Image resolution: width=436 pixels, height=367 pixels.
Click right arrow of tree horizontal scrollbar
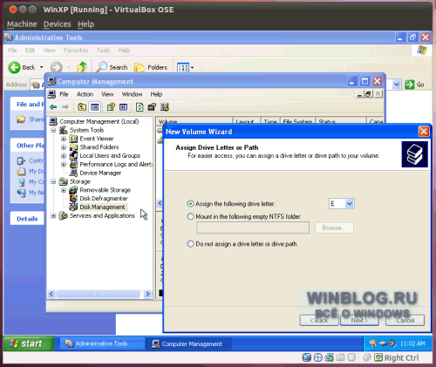coord(147,294)
